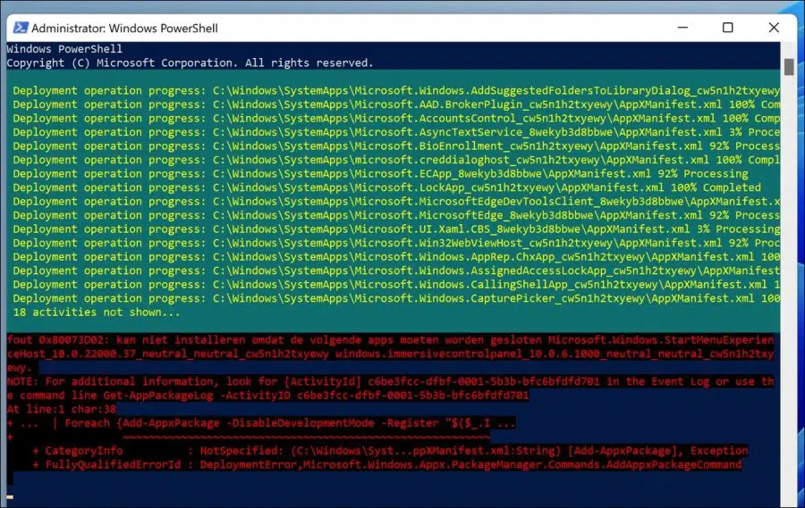This screenshot has width=805, height=508.
Task: Click the AddSuggestedFoldersToLibraryDialog deployment line
Action: (396, 91)
